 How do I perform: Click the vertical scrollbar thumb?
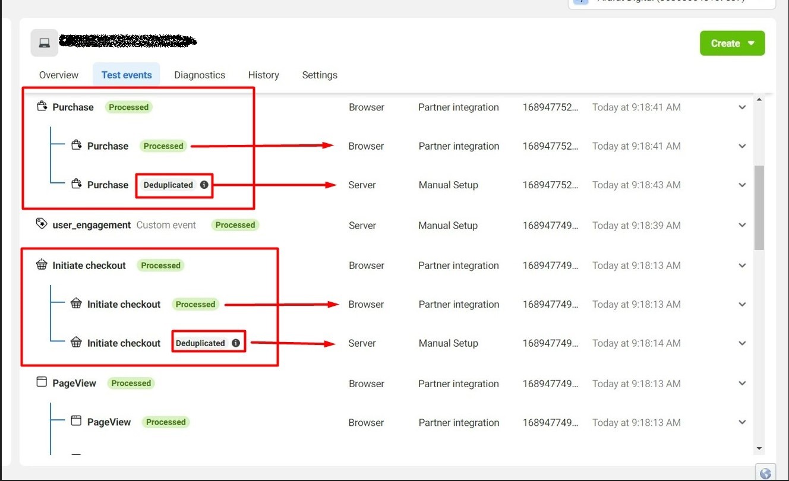tap(759, 208)
